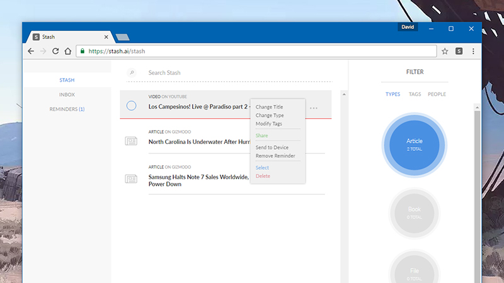504x283 pixels.
Task: Close the Stash browser tab
Action: [x=106, y=37]
